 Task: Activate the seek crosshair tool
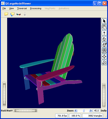coord(104,57)
